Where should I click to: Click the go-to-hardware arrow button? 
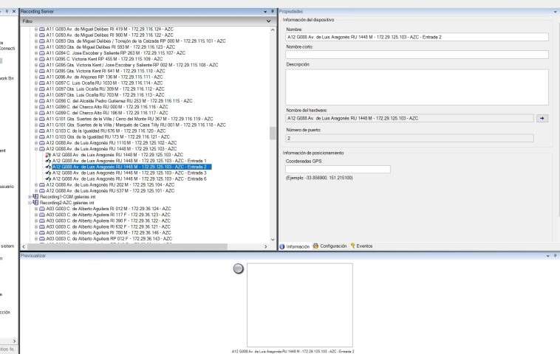(542, 117)
